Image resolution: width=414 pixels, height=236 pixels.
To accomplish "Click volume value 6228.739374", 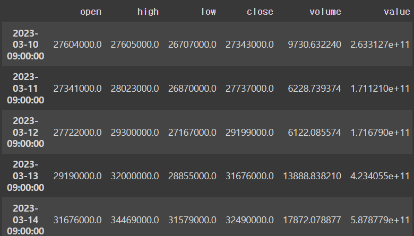I will click(314, 89).
